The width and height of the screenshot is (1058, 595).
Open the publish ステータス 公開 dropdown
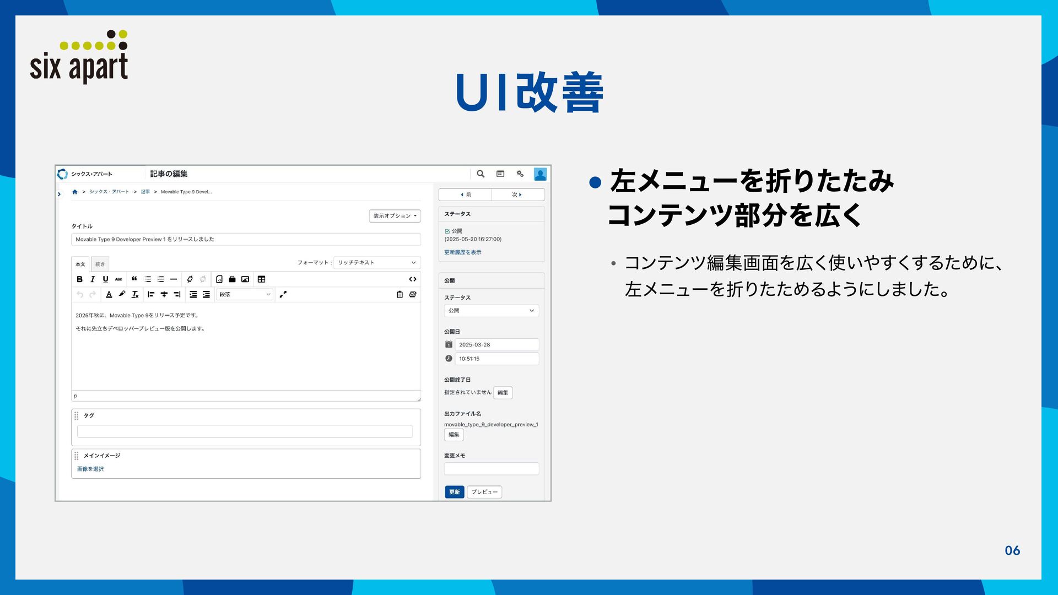coord(491,311)
